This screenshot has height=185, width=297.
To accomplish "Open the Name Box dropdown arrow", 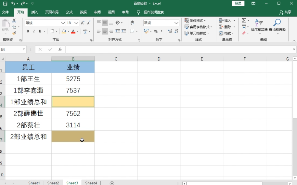I will point(24,50).
